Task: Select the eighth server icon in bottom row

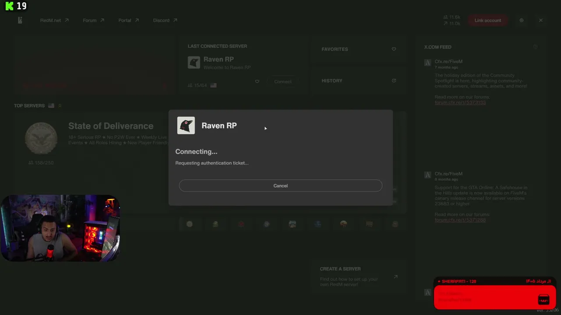Action: 369,224
